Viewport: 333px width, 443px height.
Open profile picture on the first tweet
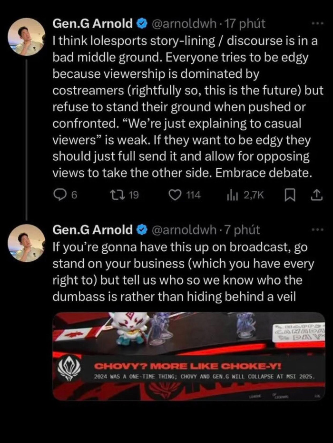27,36
